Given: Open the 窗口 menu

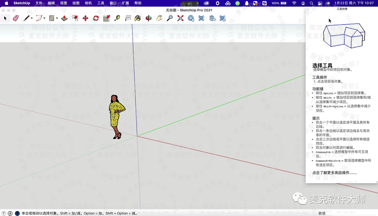Looking at the screenshot, I should click(113, 3).
